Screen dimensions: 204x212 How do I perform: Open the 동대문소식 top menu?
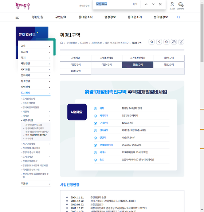pyautogui.click(x=86, y=17)
